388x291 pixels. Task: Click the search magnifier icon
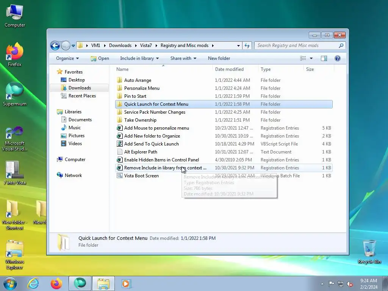(x=341, y=45)
